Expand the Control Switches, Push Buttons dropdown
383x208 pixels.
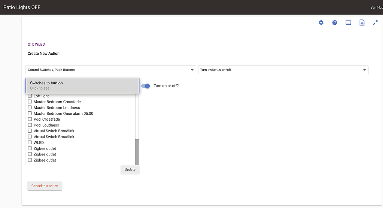tap(111, 70)
